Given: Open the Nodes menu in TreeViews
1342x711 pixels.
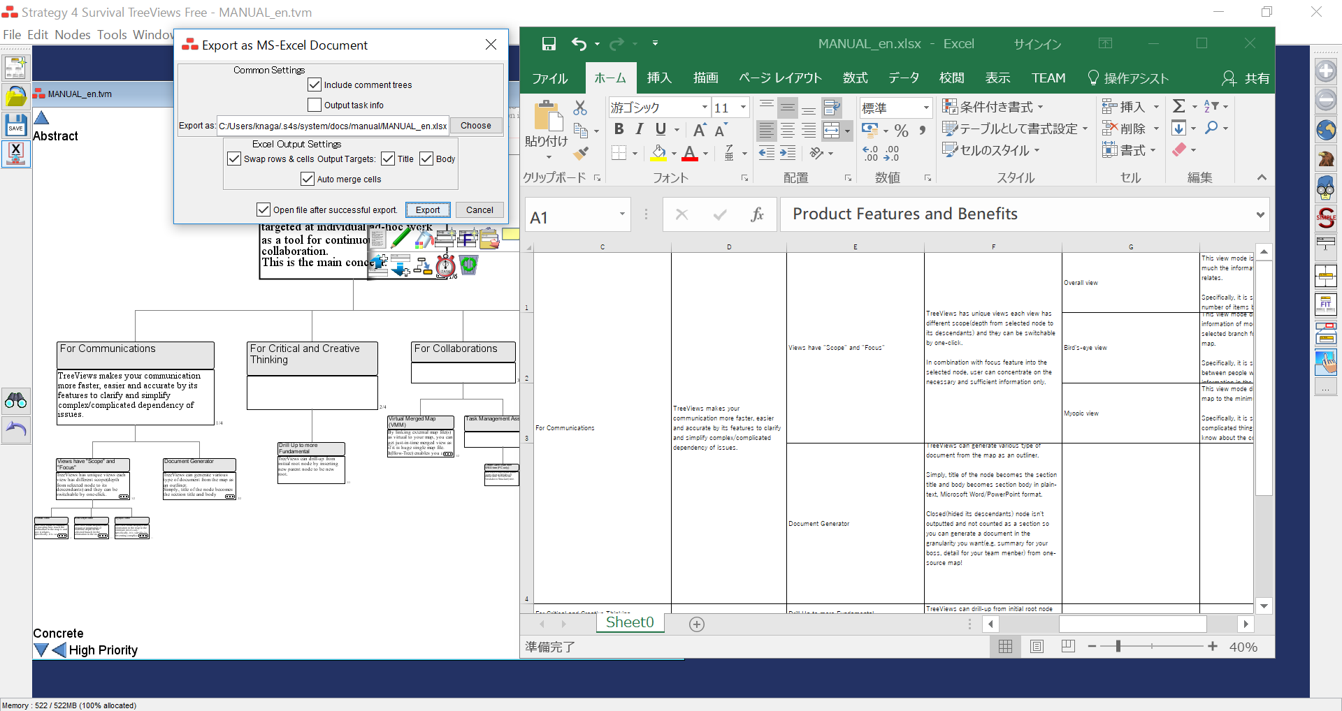Looking at the screenshot, I should click(x=73, y=35).
